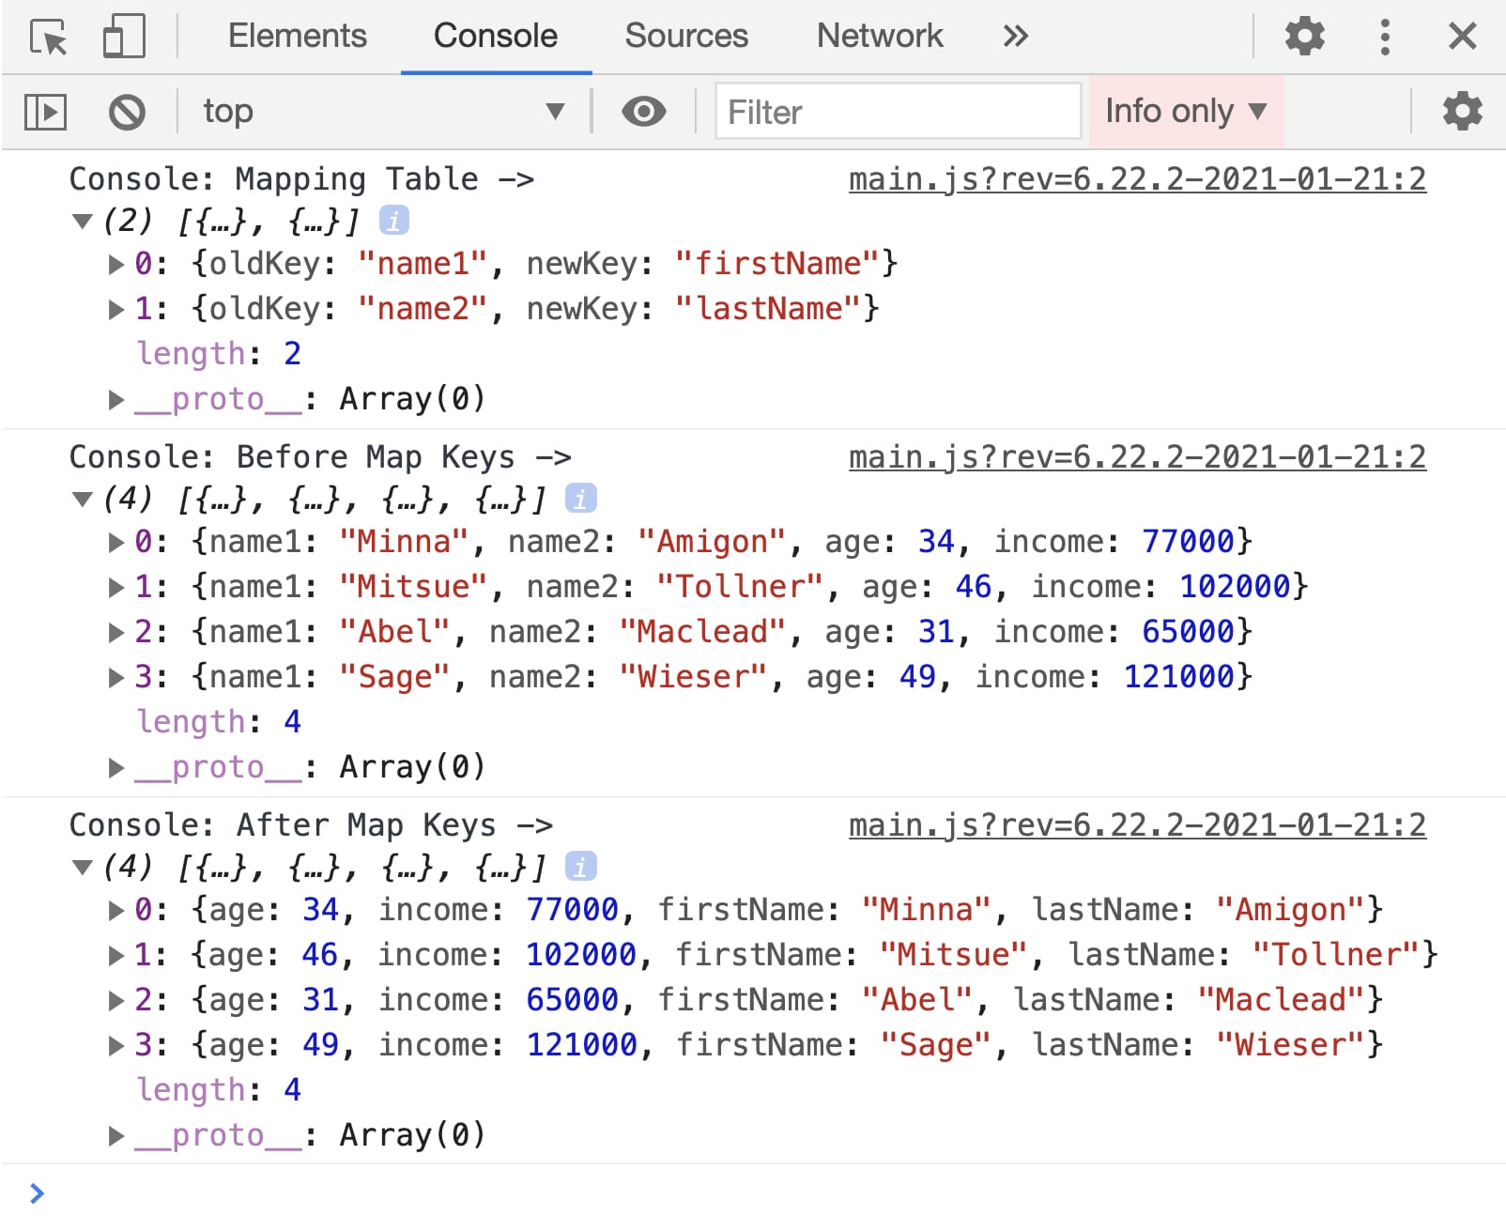
Task: Expand firstName Abel object entry
Action: point(115,1001)
